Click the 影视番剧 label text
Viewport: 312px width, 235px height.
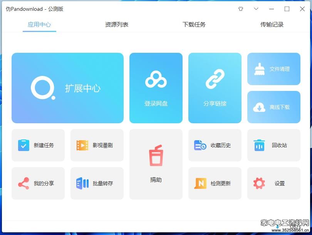tap(103, 145)
